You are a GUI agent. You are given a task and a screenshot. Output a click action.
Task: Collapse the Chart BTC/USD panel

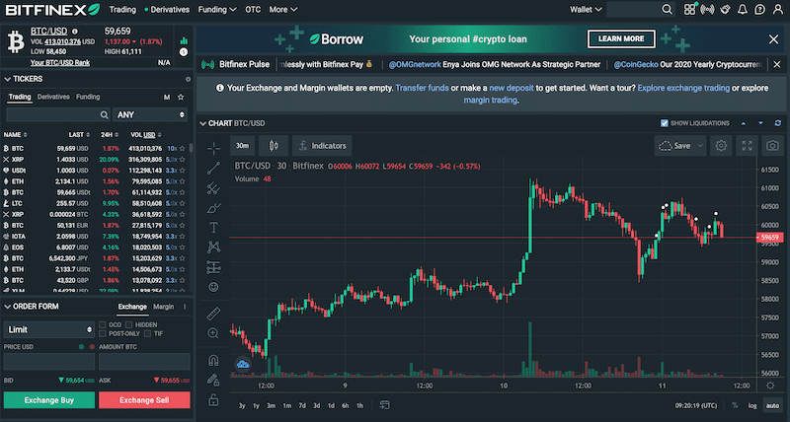pyautogui.click(x=202, y=123)
